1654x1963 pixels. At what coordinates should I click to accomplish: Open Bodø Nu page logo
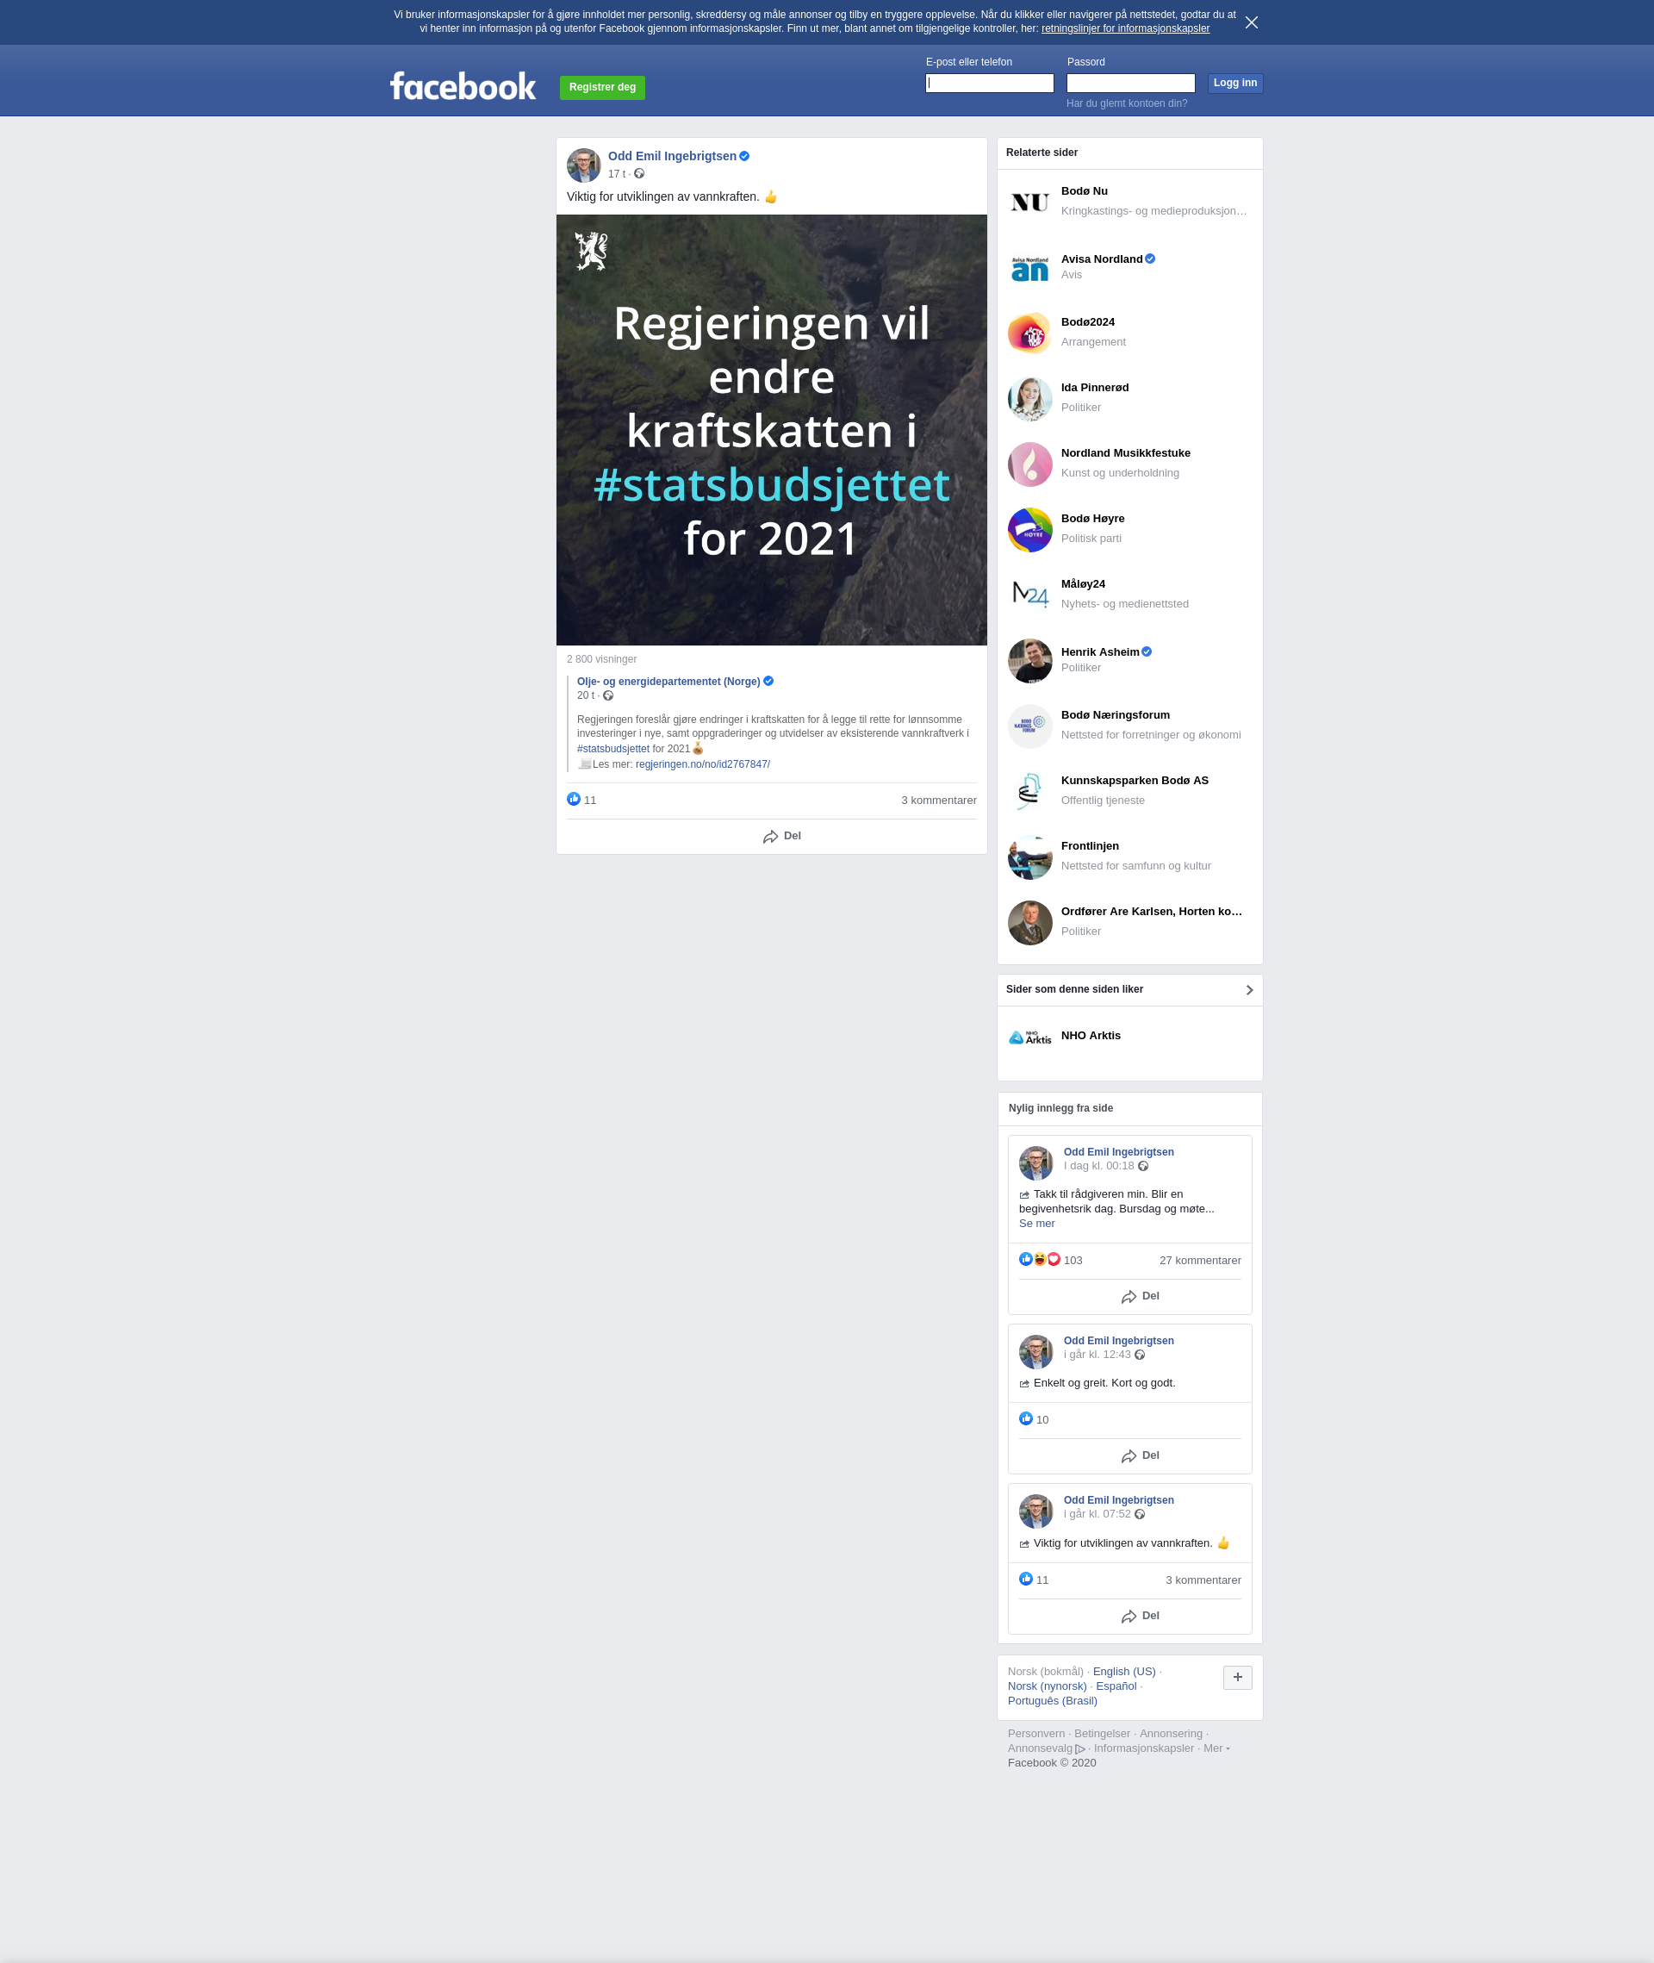pyautogui.click(x=1029, y=202)
